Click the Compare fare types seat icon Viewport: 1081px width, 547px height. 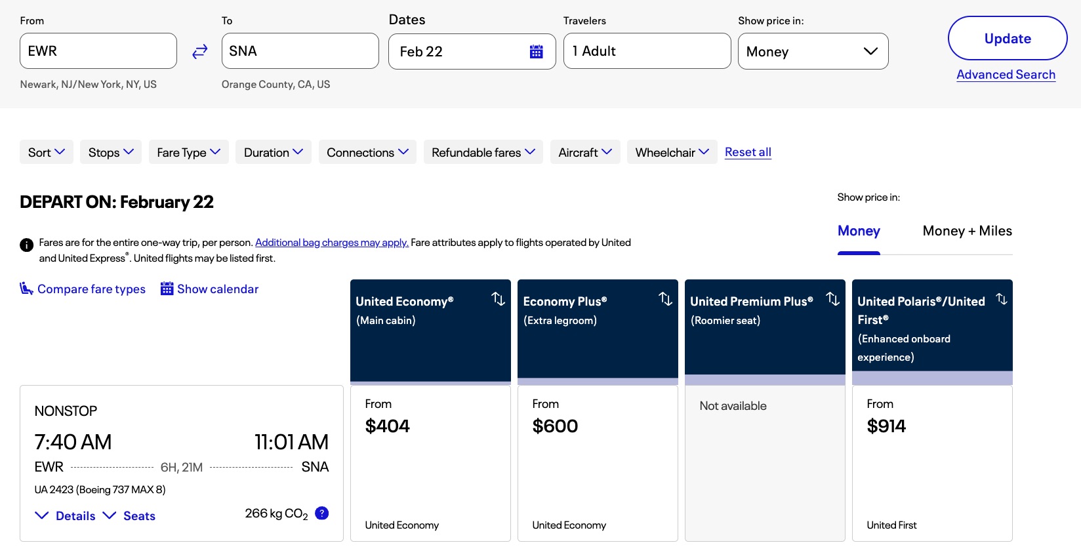[26, 289]
